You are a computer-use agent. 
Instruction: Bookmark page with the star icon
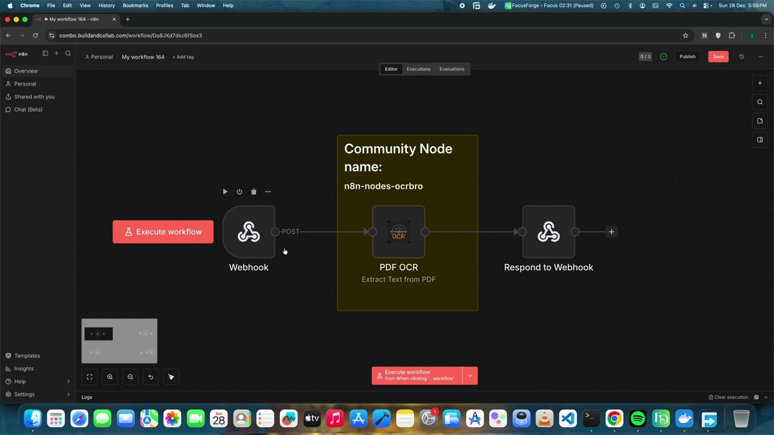coord(685,36)
